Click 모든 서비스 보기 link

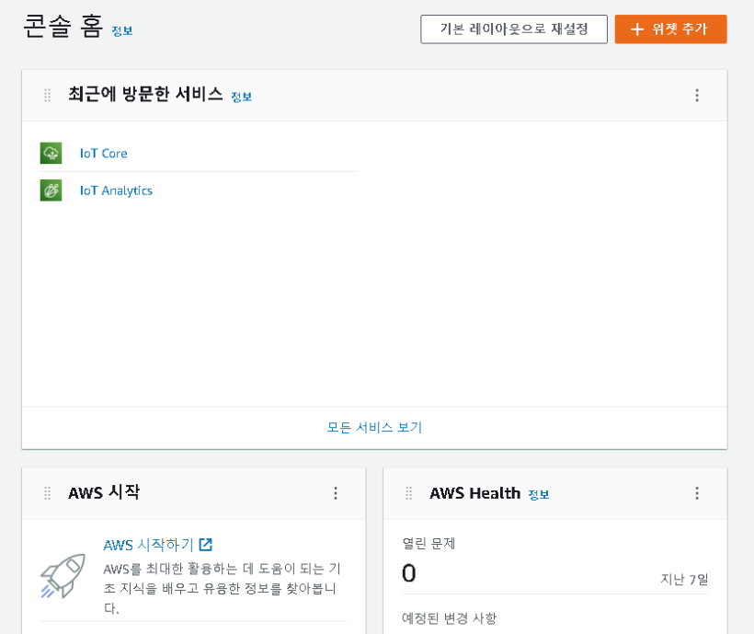pos(374,427)
